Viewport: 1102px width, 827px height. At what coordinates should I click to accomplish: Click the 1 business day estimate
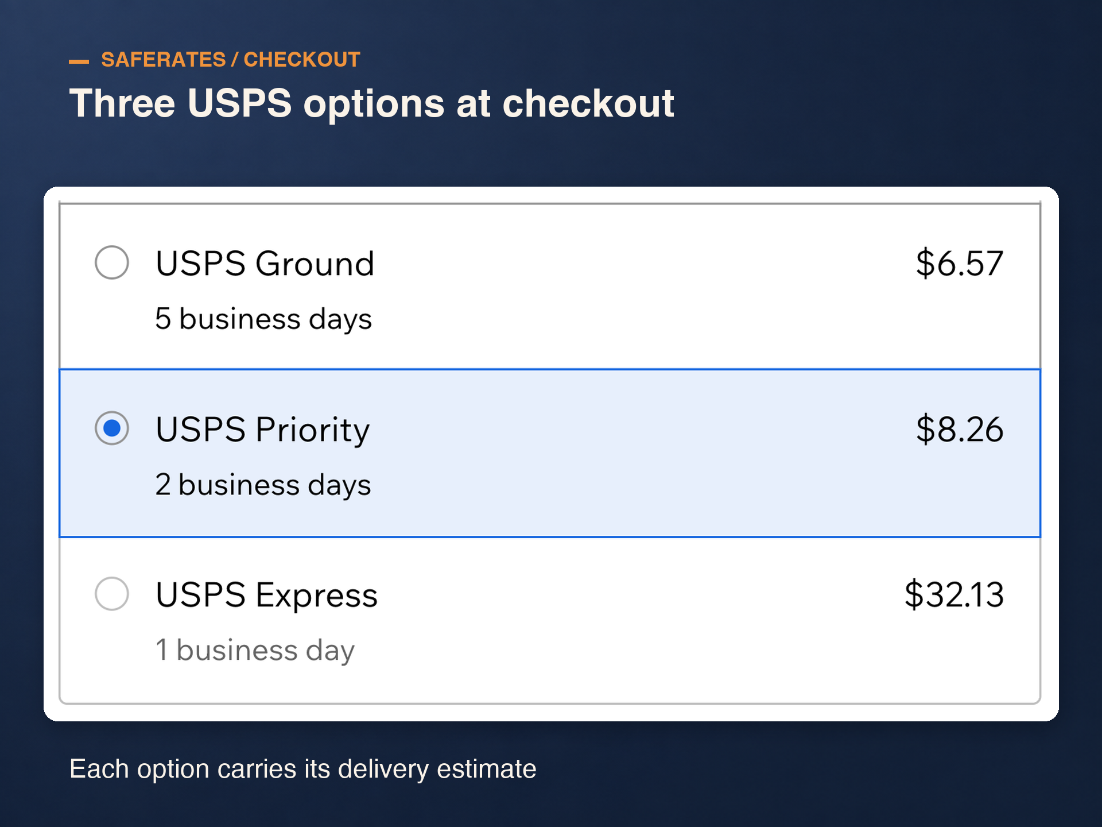coord(255,651)
